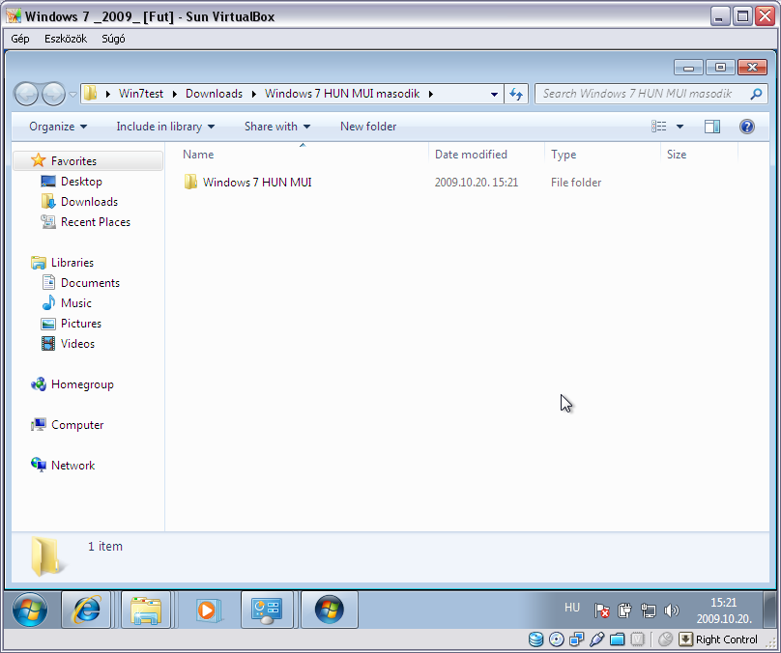Viewport: 781px width, 653px height.
Task: Open the Organize menu
Action: (58, 127)
